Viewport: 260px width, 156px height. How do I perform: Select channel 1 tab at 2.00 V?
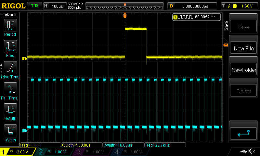point(18,152)
